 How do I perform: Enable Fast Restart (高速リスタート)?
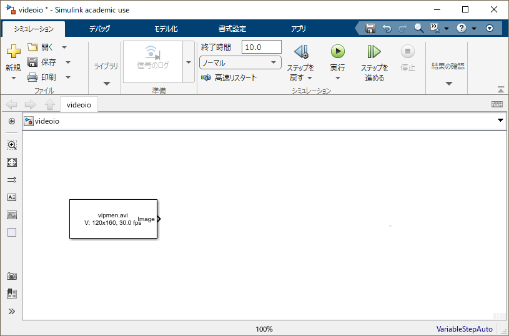pyautogui.click(x=229, y=77)
